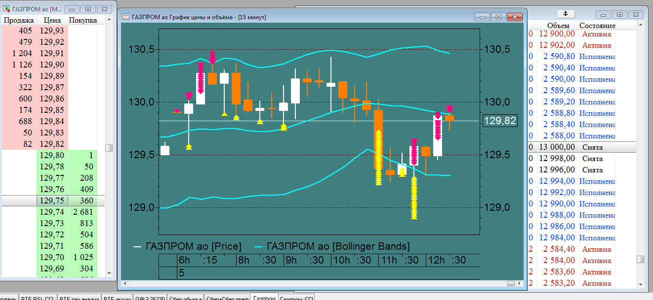Select active order with volume 2 584,00
The width and height of the screenshot is (653, 300).
[x=582, y=261]
